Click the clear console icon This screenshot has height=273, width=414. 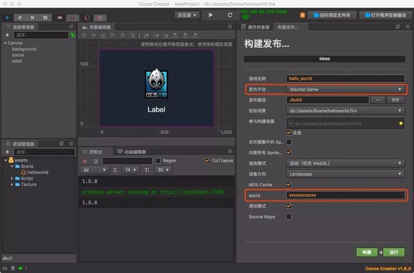[85, 161]
